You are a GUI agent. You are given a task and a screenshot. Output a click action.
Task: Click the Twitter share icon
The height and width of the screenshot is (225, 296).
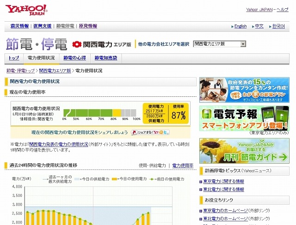(x=166, y=132)
